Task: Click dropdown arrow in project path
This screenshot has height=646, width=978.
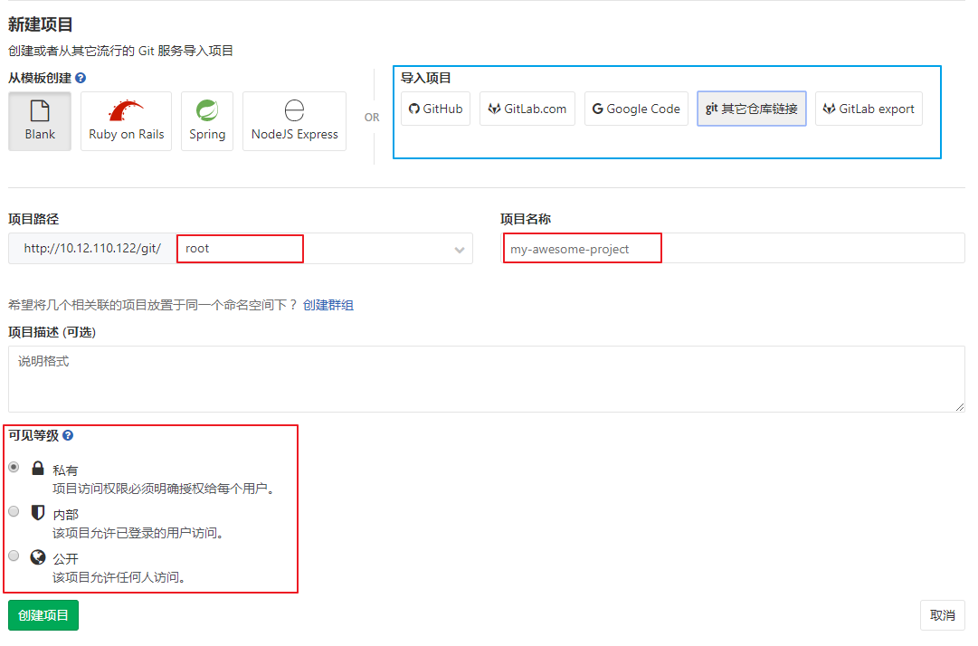Action: [x=460, y=250]
